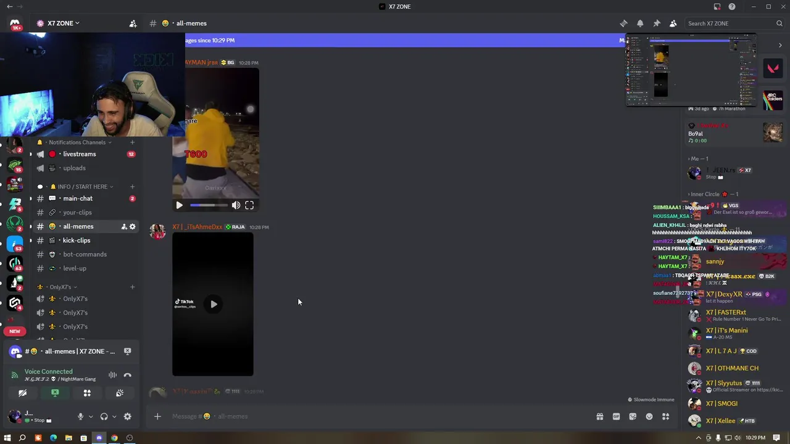Open the Help question-mark icon

[732, 7]
